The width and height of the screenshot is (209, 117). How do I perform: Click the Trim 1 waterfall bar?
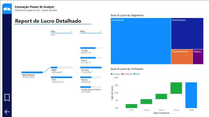click(x=131, y=106)
